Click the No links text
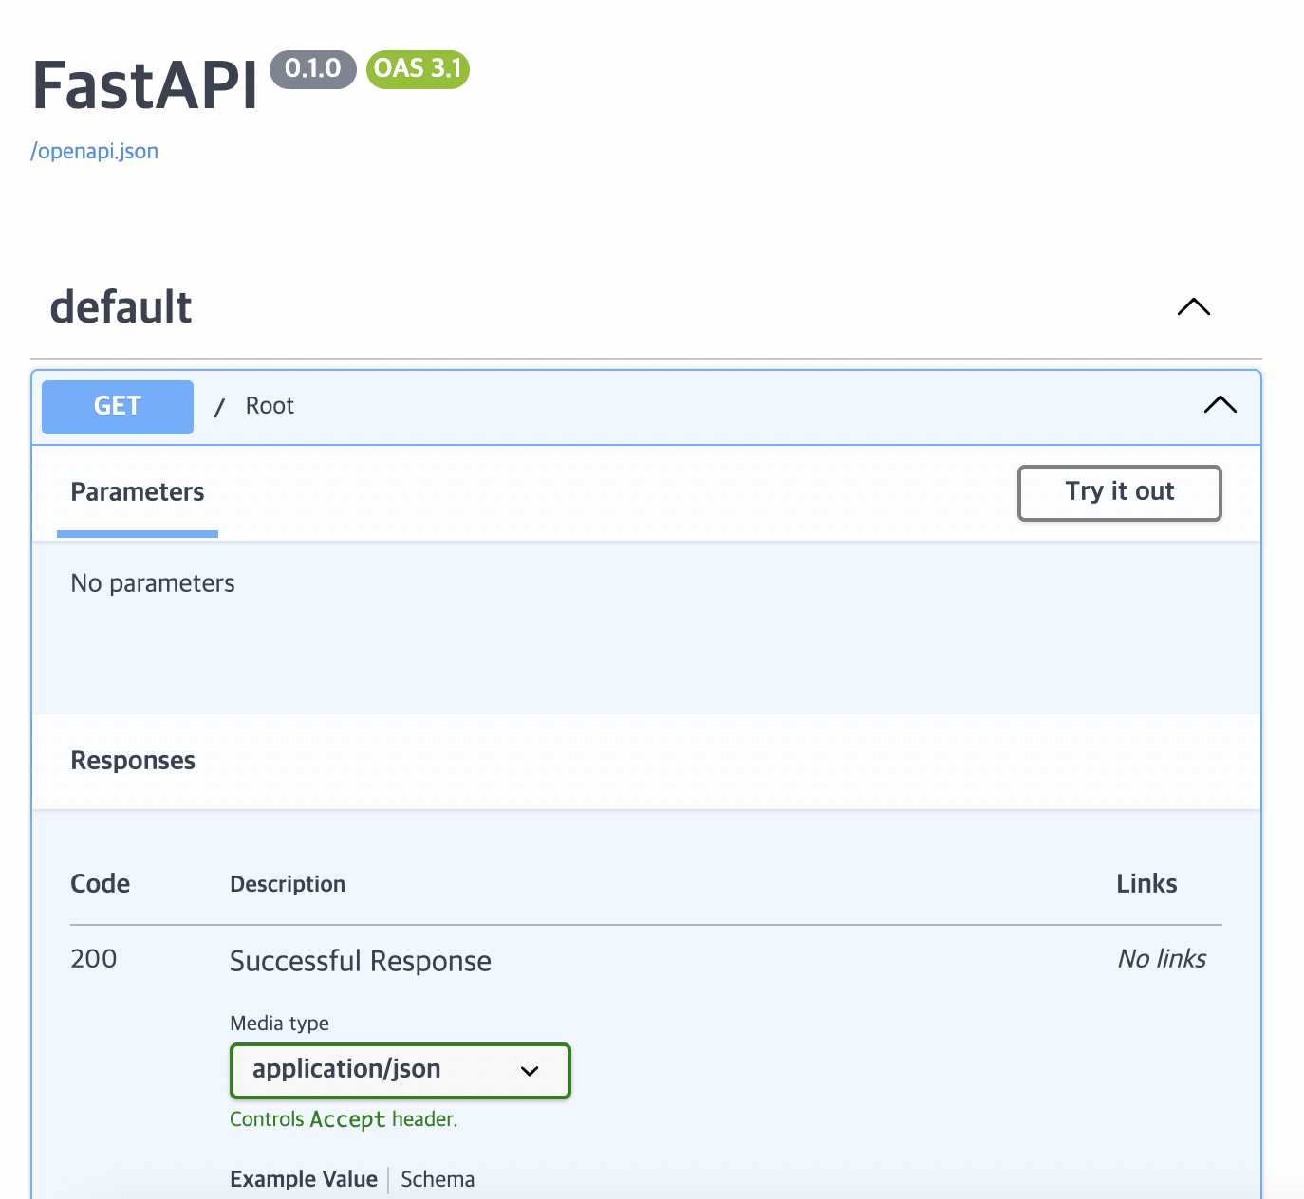The image size is (1304, 1199). 1162,959
